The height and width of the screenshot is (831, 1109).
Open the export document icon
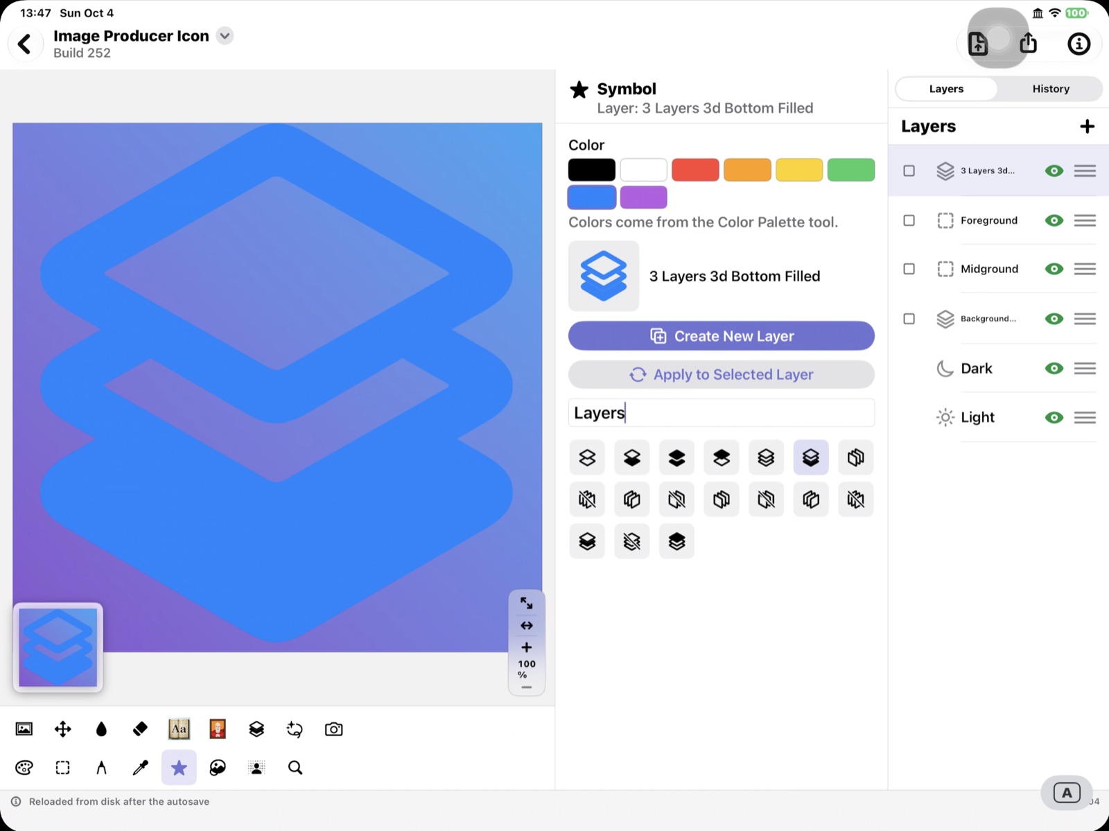pyautogui.click(x=978, y=44)
